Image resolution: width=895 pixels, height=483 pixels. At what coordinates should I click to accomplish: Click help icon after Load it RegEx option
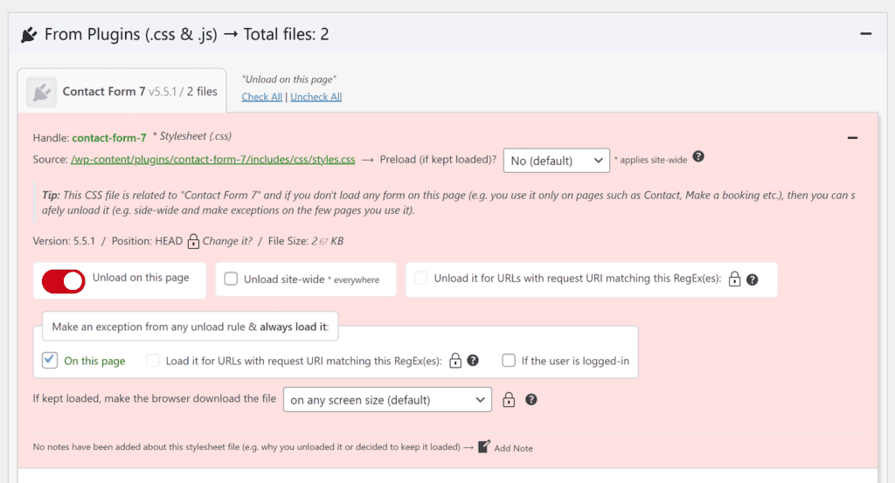coord(473,361)
